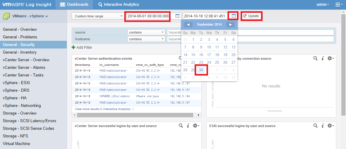Click the green plus Add Filter icon

coord(74,47)
